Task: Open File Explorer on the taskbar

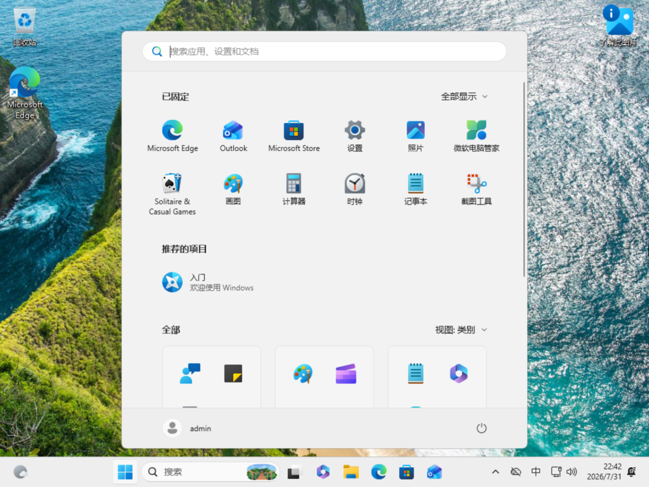Action: [x=350, y=472]
